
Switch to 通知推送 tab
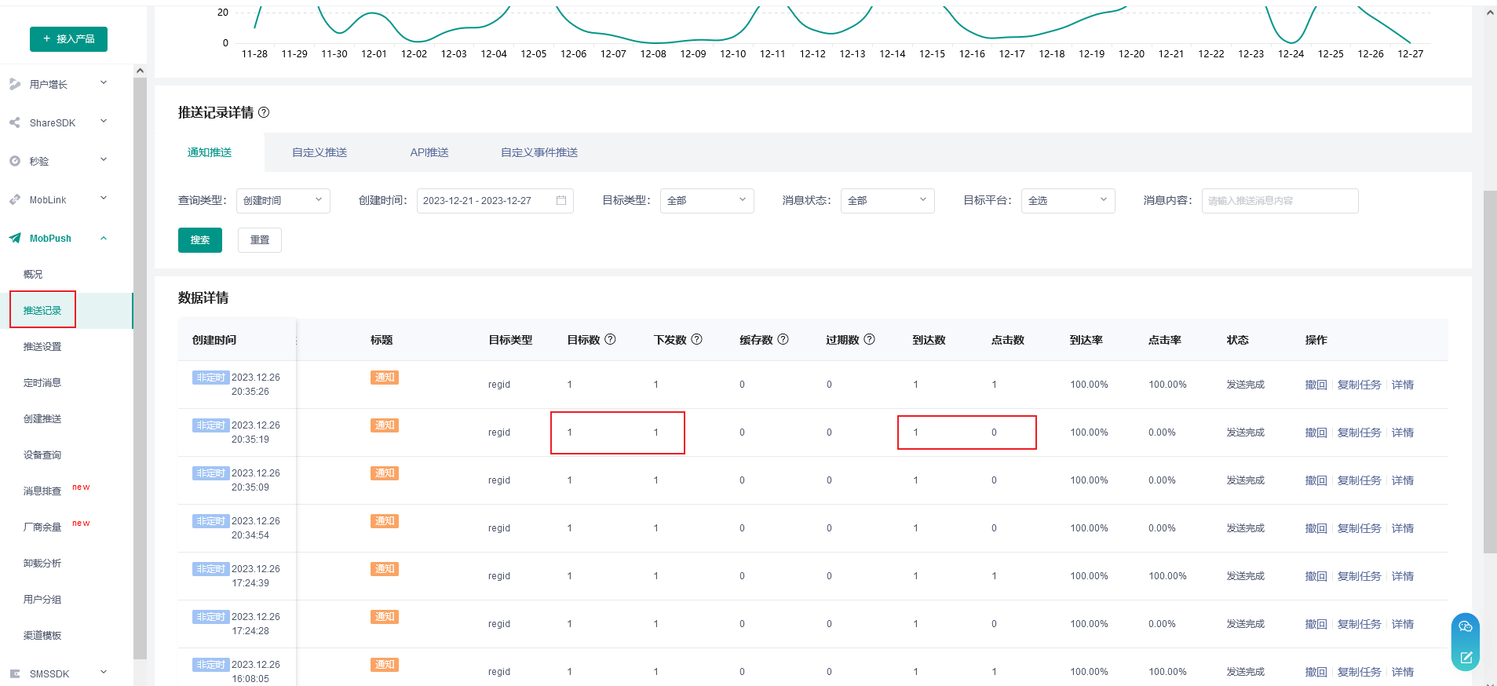tap(210, 152)
